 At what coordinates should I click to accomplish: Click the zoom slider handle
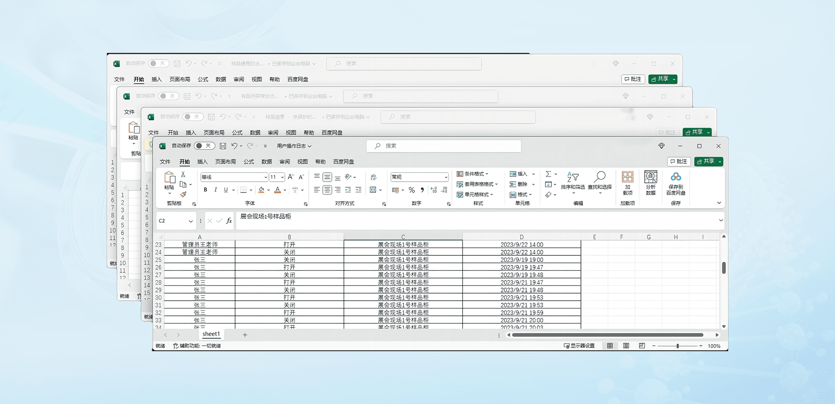tap(678, 346)
